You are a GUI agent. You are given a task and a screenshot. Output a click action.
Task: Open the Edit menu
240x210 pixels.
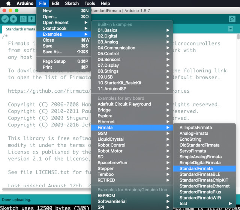pos(55,3)
